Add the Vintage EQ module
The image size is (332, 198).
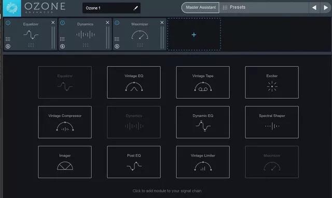click(x=134, y=82)
